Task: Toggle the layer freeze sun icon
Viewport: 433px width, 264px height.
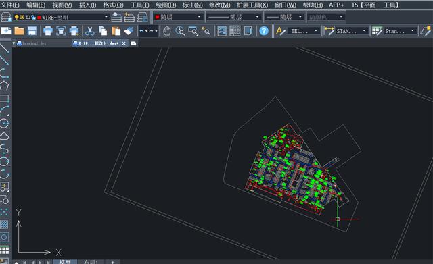Action: tap(22, 17)
